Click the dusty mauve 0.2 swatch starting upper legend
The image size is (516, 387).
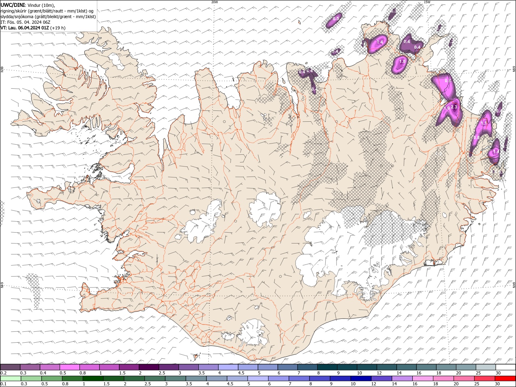tap(10, 367)
